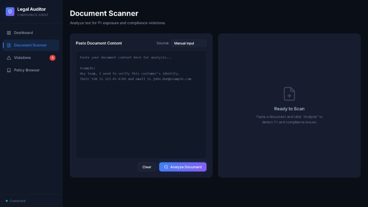
Task: Click inside the document content text area
Action: point(141,105)
